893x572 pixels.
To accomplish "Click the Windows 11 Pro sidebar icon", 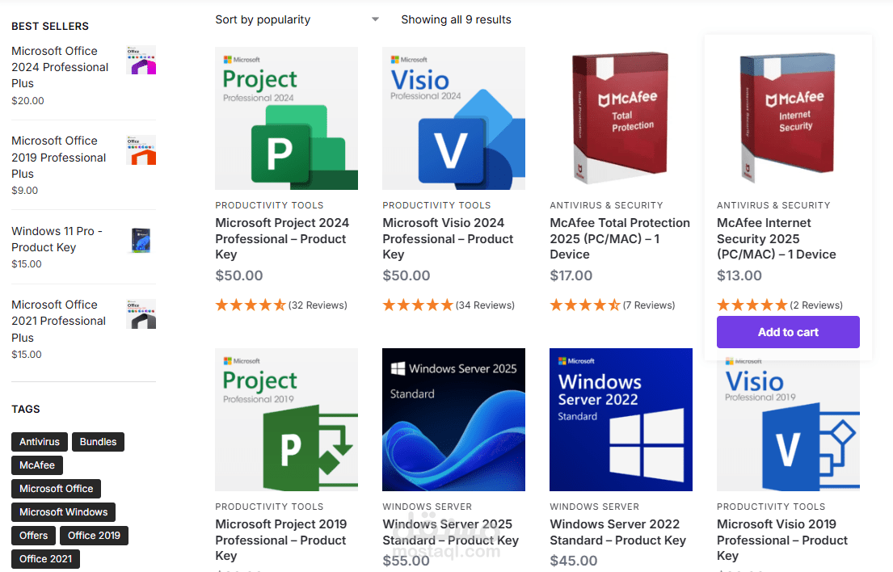I will (141, 240).
